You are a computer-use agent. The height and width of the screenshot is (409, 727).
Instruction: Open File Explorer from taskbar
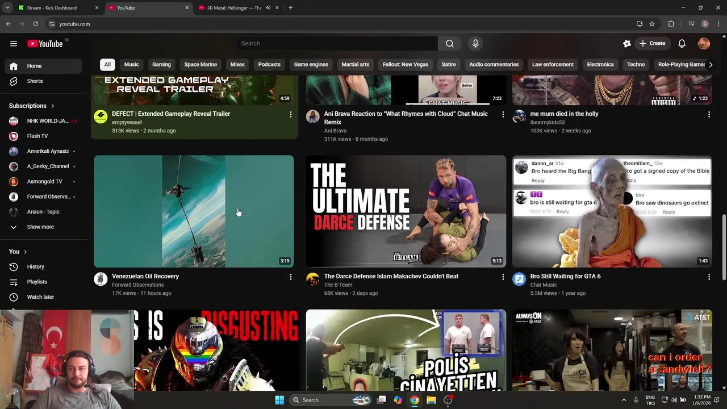pyautogui.click(x=431, y=400)
